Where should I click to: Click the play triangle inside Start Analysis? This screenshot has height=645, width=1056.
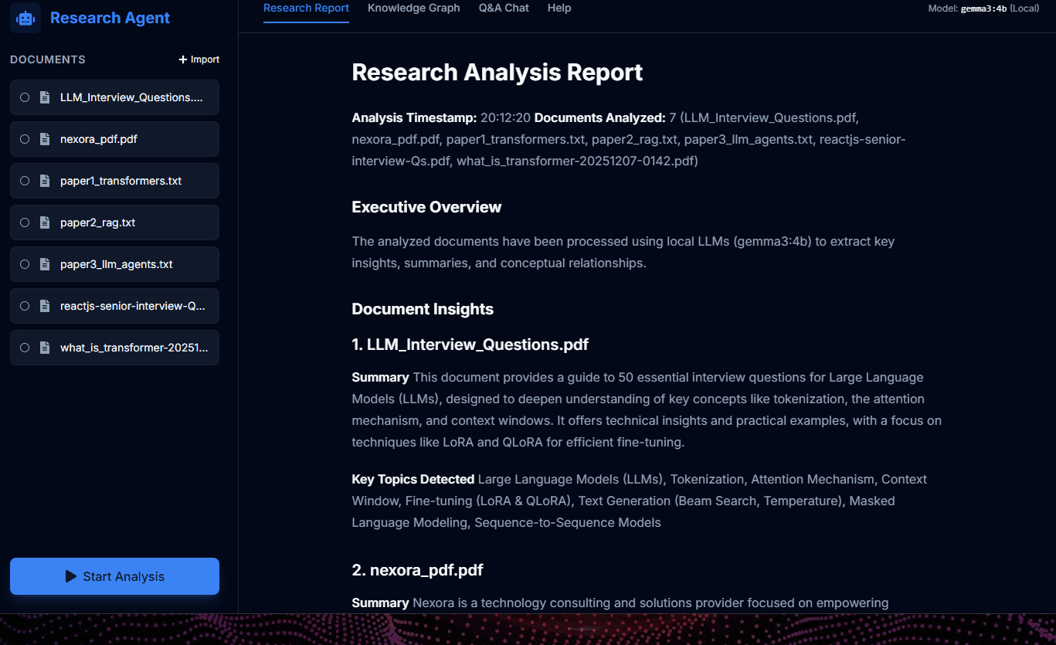tap(70, 575)
